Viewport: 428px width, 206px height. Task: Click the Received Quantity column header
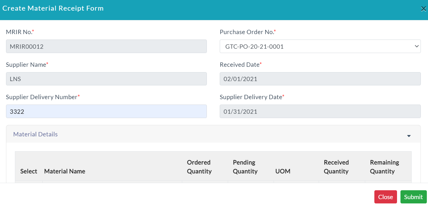click(336, 167)
